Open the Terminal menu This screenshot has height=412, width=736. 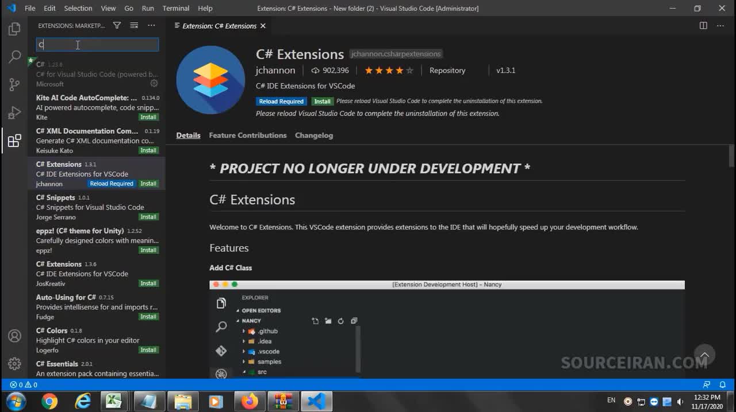(176, 8)
